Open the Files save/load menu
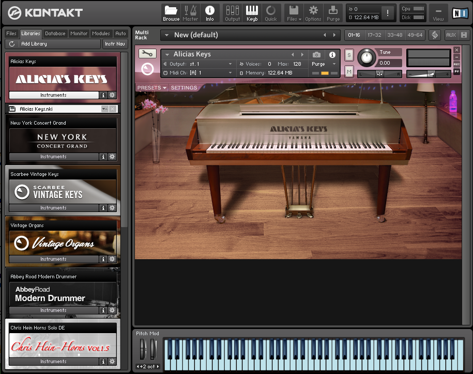Image resolution: width=473 pixels, height=374 pixels. (294, 13)
